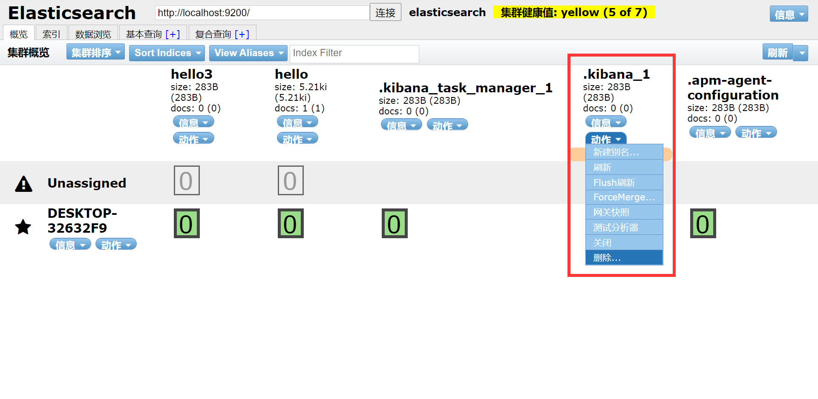Click the 集群概览 heading
This screenshot has width=818, height=399.
click(29, 53)
